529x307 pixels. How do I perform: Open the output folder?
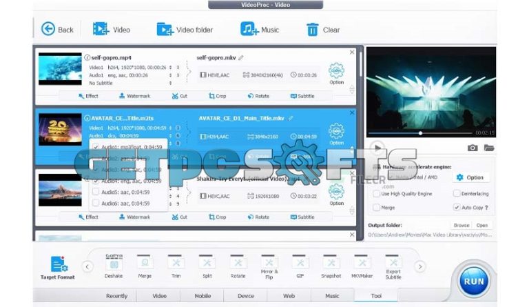pos(481,226)
